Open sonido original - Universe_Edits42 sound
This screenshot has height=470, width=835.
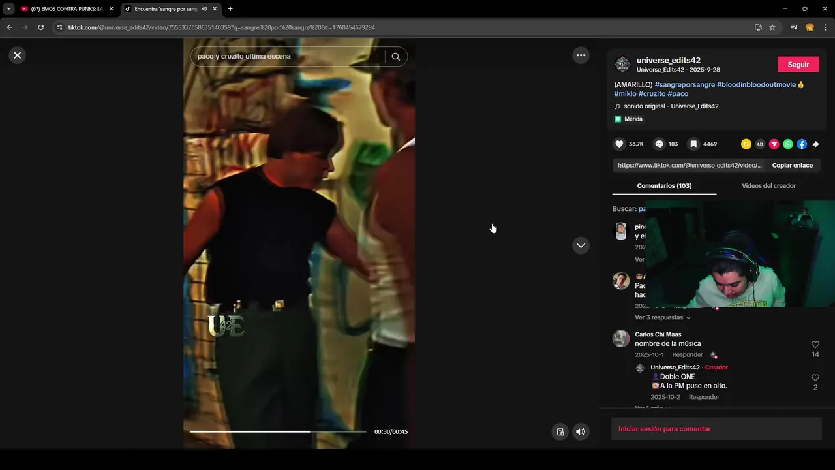(671, 106)
